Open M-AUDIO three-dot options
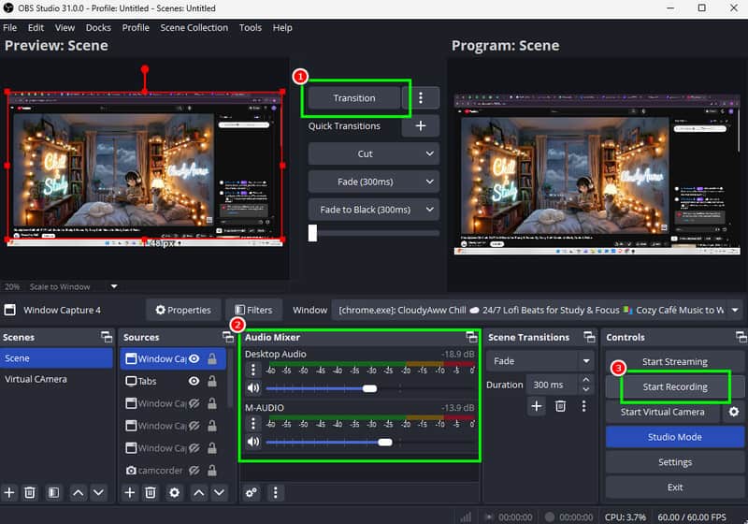The width and height of the screenshot is (748, 524). tap(253, 423)
